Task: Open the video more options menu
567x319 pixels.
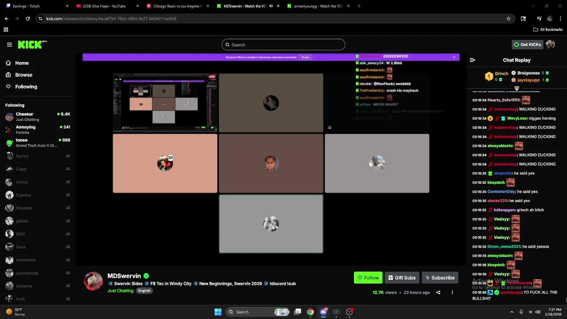Action: pyautogui.click(x=452, y=292)
